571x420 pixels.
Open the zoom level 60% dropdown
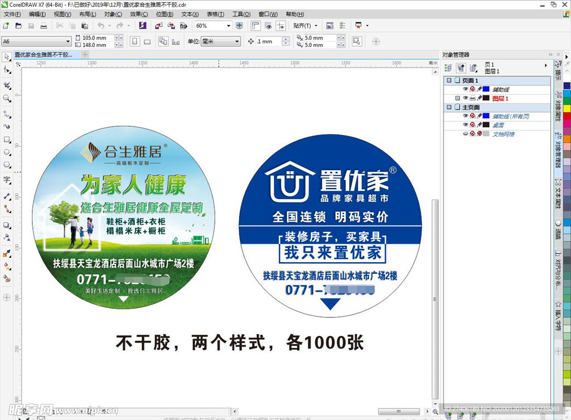[x=229, y=26]
